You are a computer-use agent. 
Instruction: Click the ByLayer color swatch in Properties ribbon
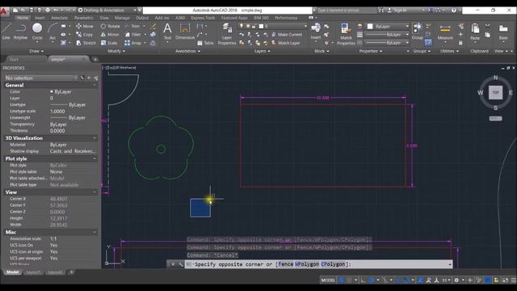[370, 26]
